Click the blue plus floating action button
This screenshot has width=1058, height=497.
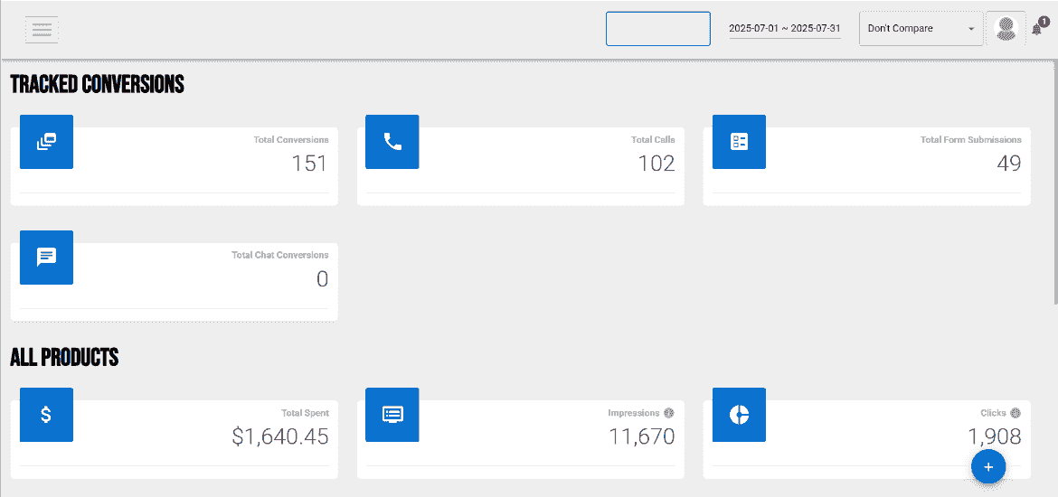(x=988, y=466)
